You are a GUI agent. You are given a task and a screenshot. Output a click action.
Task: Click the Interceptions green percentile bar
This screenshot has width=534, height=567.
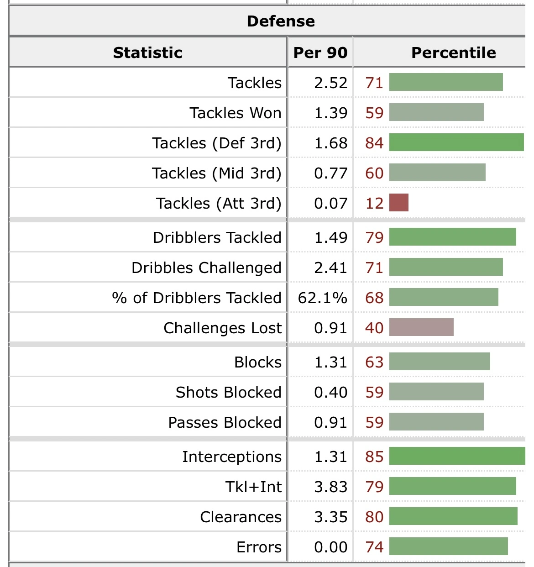tap(457, 457)
